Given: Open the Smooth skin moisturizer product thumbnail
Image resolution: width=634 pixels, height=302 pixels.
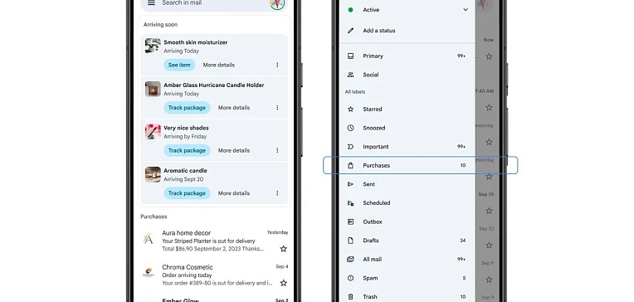Looking at the screenshot, I should (x=153, y=46).
